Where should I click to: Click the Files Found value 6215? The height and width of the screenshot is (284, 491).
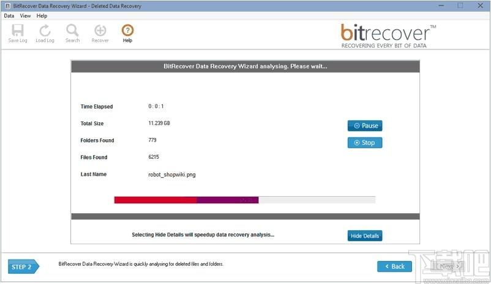click(x=154, y=157)
